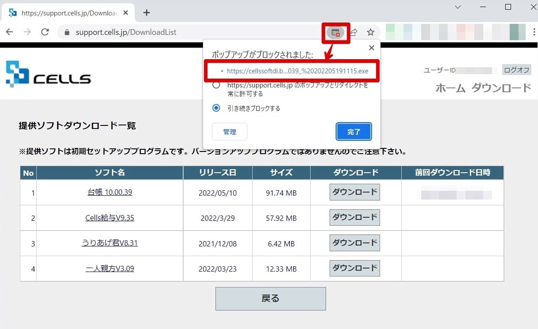This screenshot has width=538, height=329.
Task: Open the ダウンロード menu item in header
Action: 501,88
